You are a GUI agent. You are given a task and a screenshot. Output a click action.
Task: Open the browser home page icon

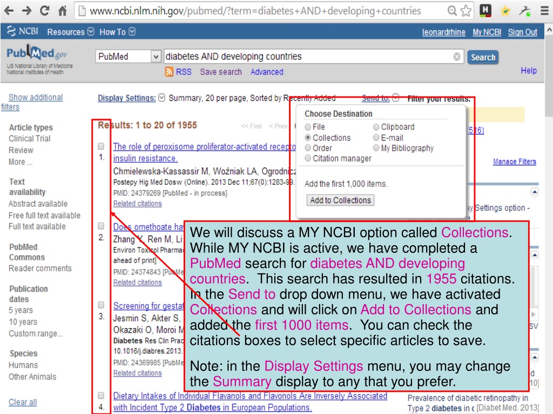coord(63,11)
